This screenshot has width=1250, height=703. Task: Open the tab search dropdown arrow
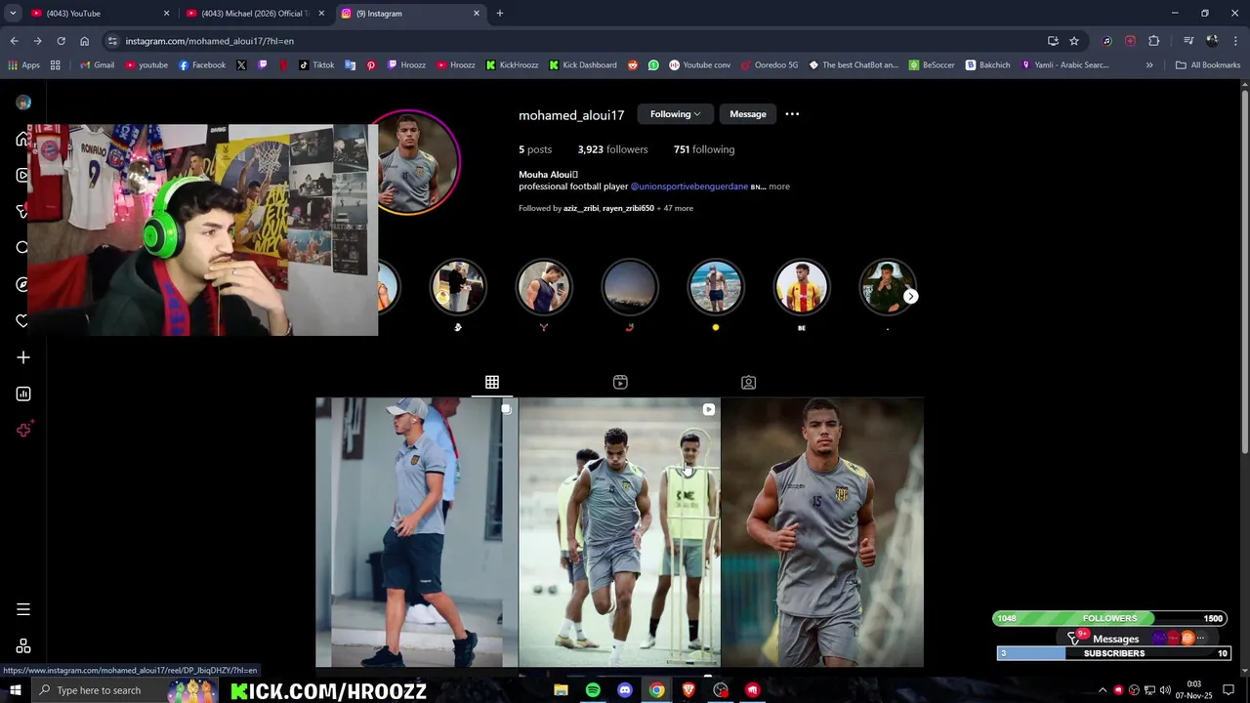(13, 13)
